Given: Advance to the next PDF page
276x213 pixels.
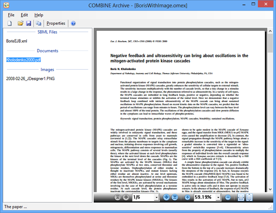Looking at the screenshot, I should click(166, 197).
